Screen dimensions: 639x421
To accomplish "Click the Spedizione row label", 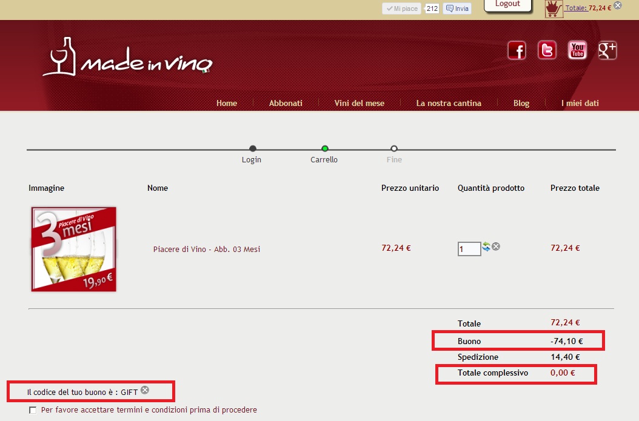I will [x=478, y=357].
